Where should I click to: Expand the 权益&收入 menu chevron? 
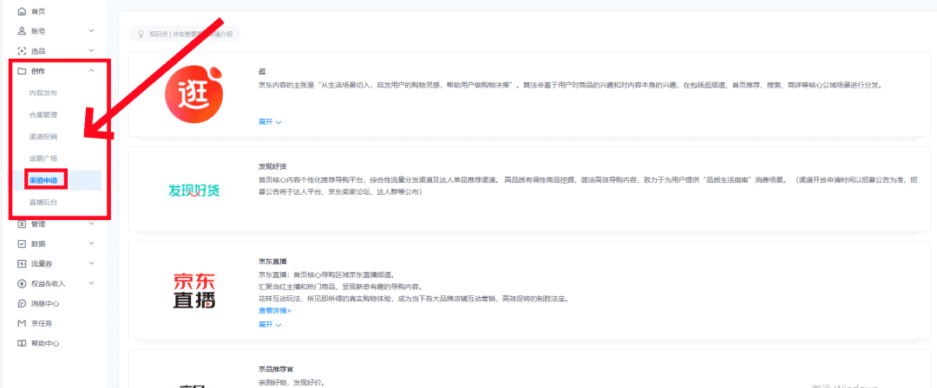point(91,283)
